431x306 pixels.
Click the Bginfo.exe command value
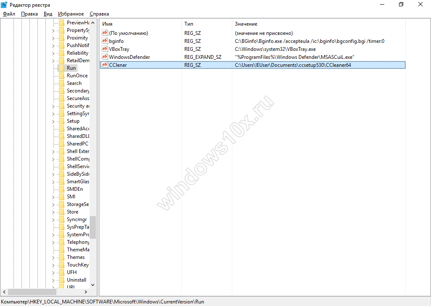click(x=309, y=41)
